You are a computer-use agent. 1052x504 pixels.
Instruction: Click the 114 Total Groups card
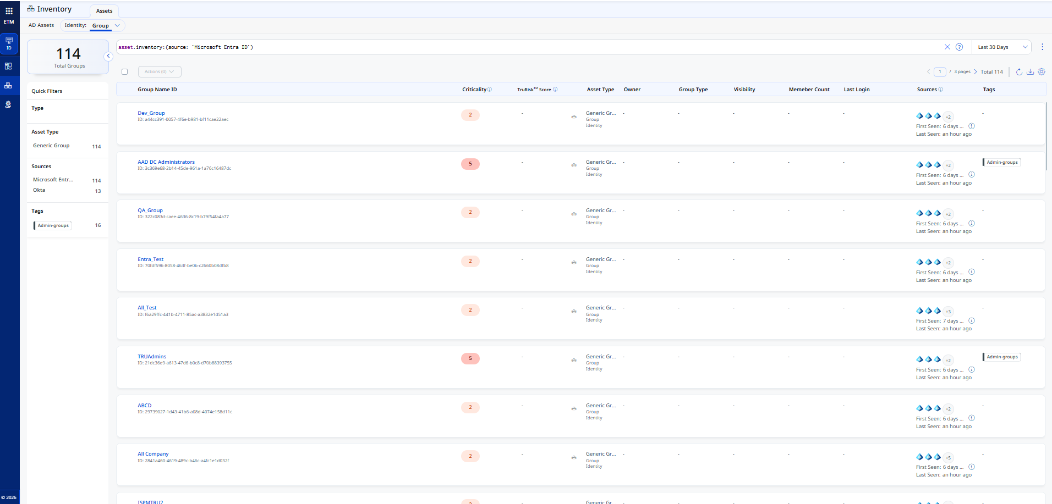point(68,57)
